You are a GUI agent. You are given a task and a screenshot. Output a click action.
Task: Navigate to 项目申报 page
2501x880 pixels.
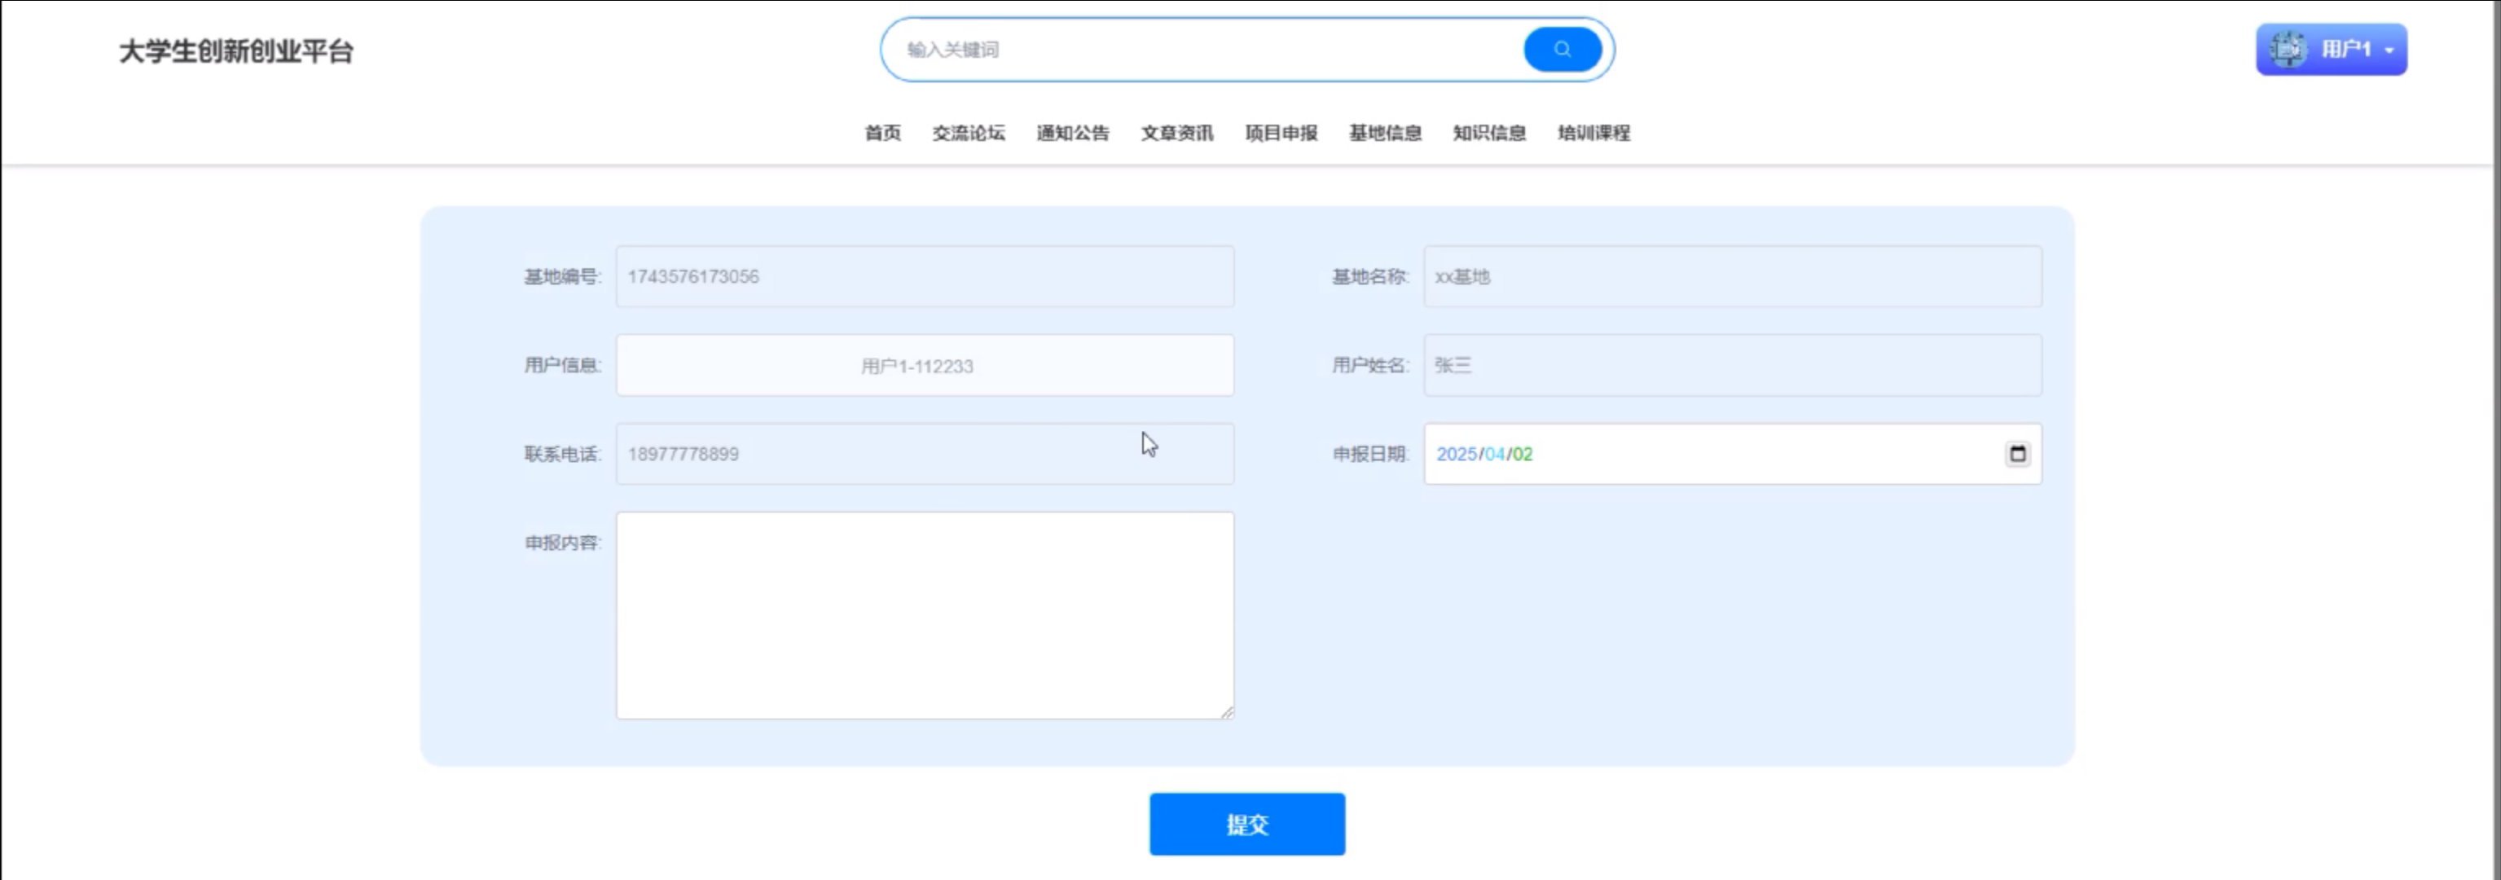pyautogui.click(x=1281, y=133)
